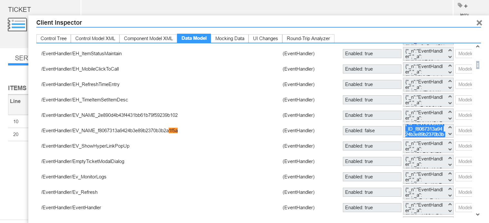Select path /EventHandler/EH_ItemStatusMaintain
This screenshot has width=489, height=223.
[x=81, y=54]
